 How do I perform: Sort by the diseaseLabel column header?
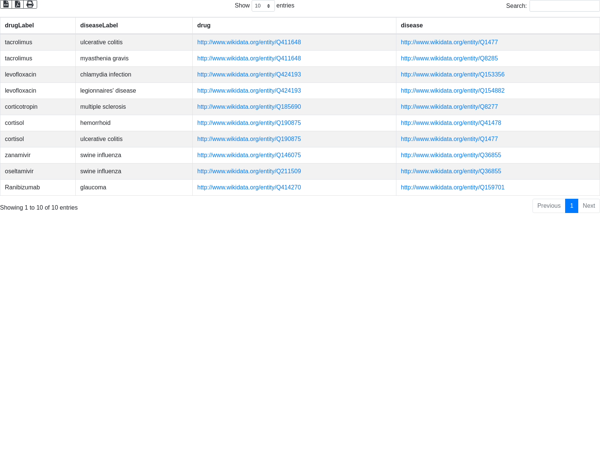(x=99, y=25)
